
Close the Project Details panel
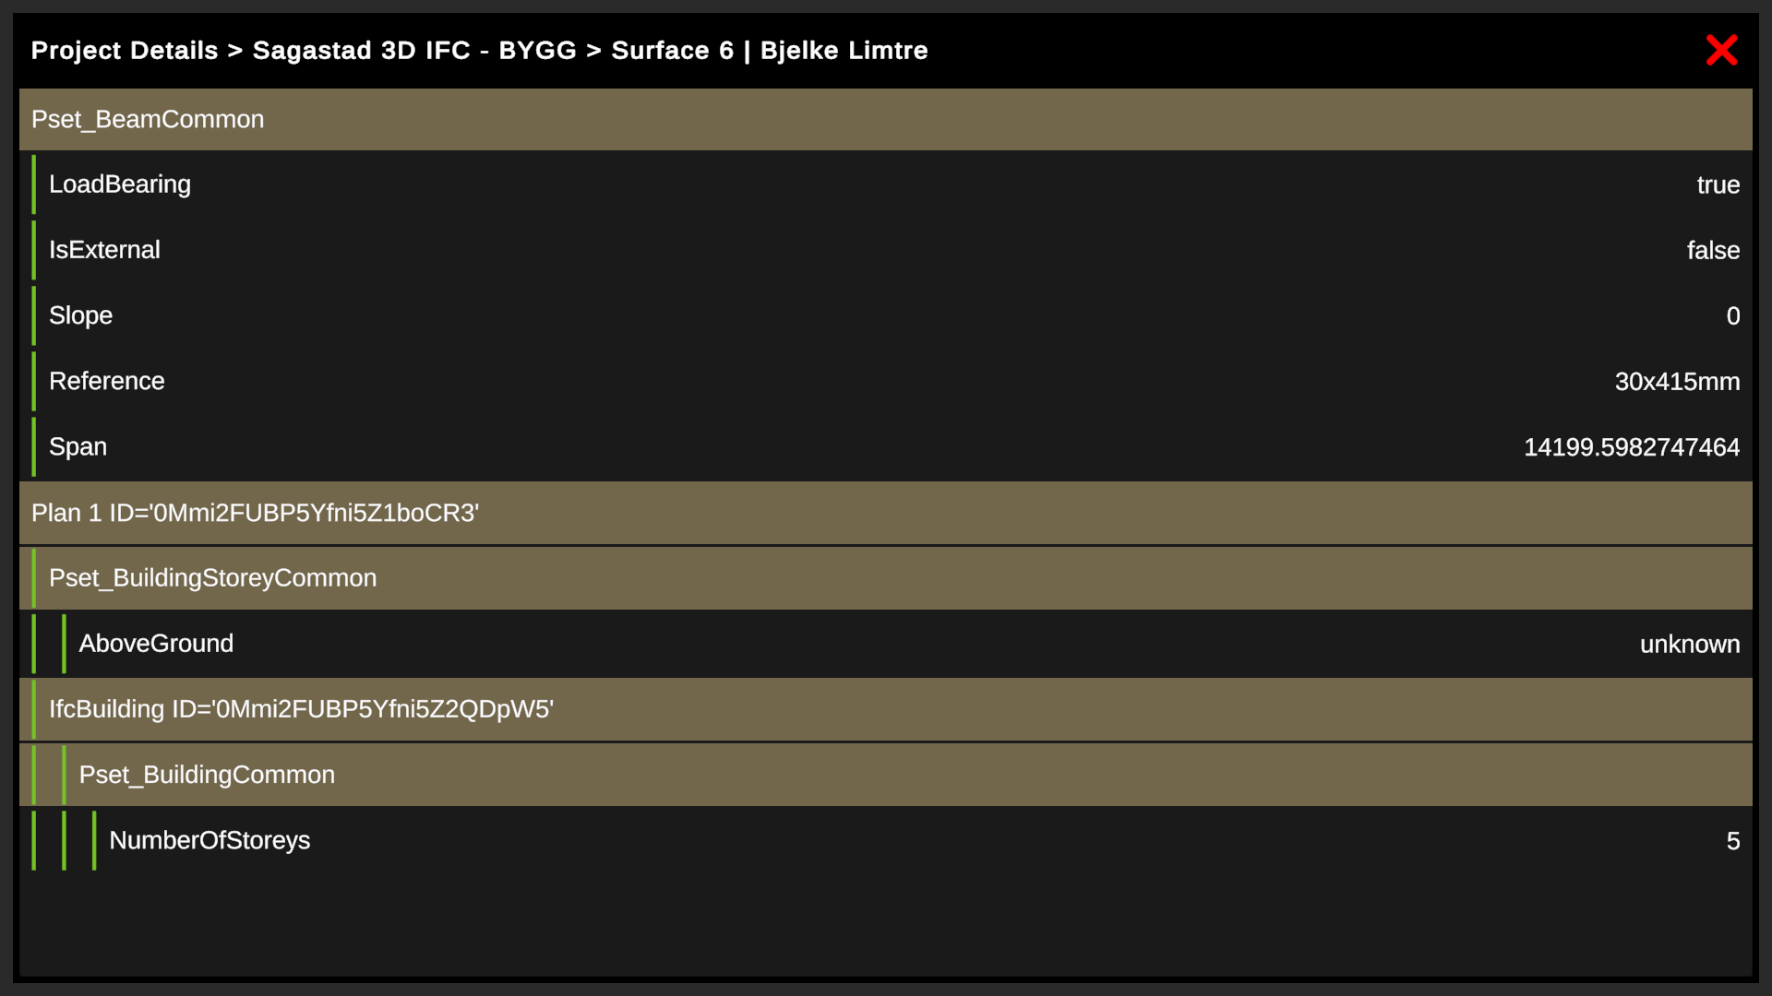point(1721,51)
